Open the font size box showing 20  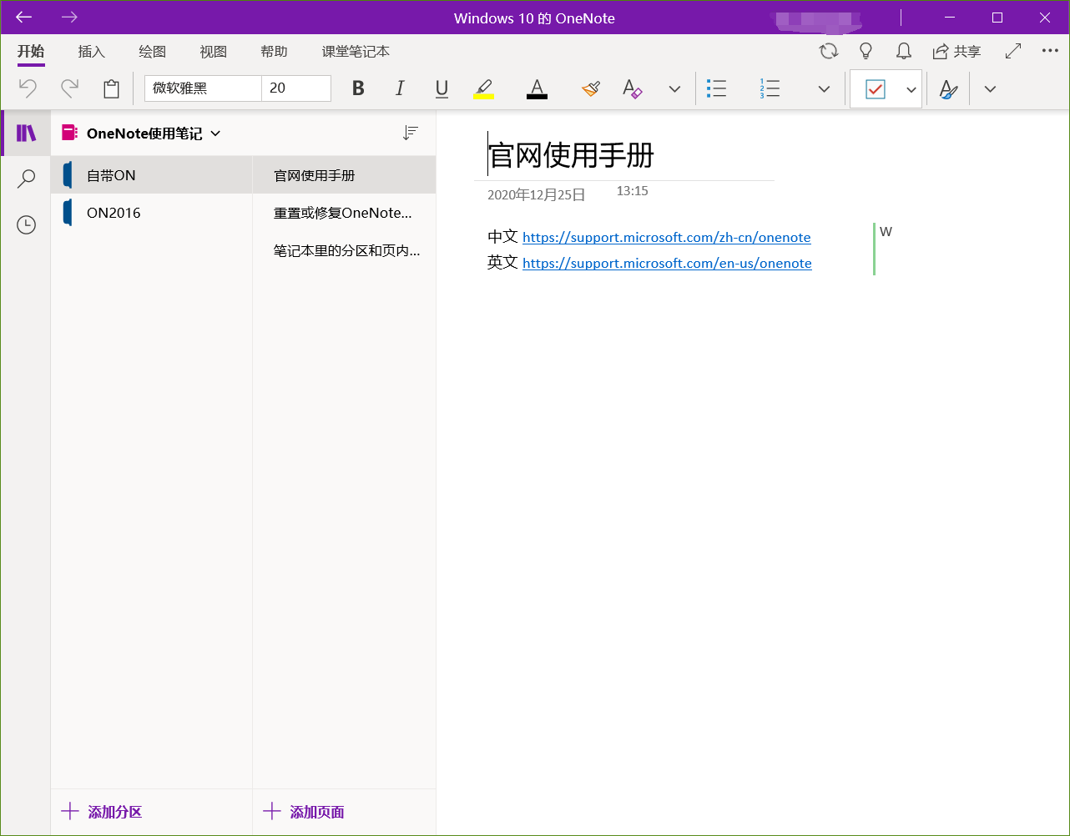click(296, 88)
